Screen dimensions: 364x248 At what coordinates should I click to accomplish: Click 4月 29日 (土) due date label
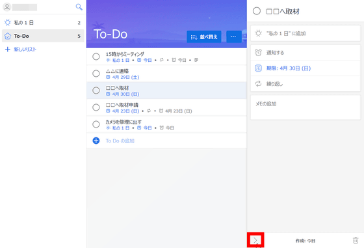tap(125, 77)
